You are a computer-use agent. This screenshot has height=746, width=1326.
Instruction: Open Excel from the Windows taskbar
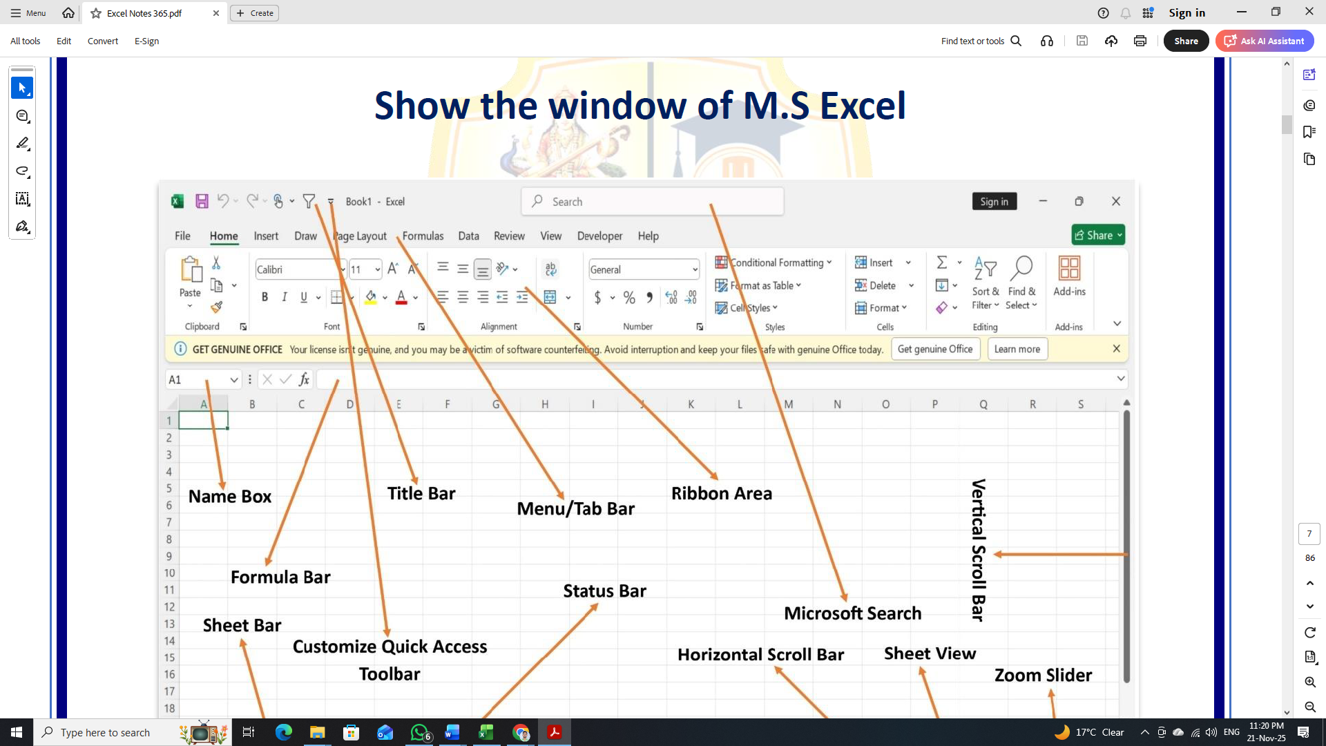point(487,732)
